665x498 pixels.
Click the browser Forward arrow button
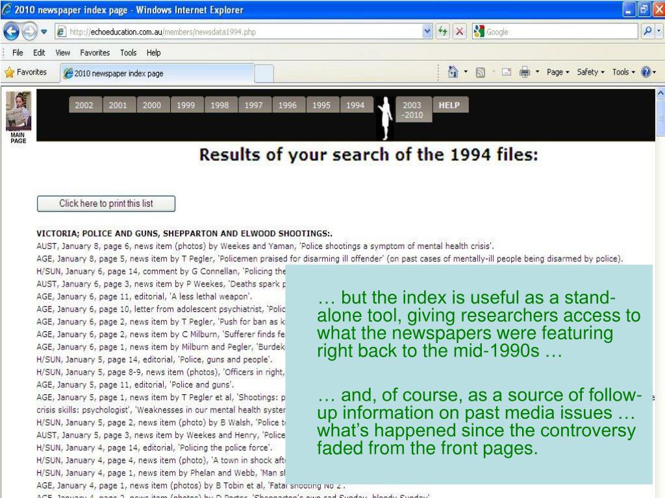(29, 31)
